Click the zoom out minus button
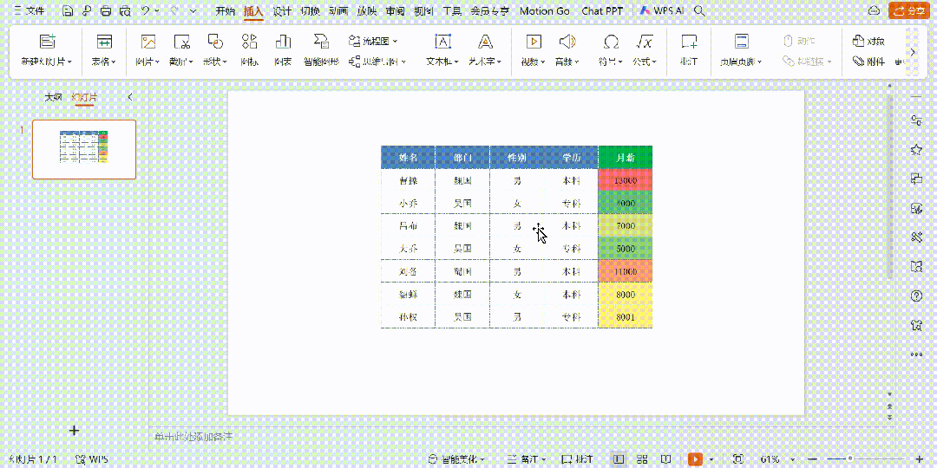Screen dimensions: 937x468 (811, 459)
